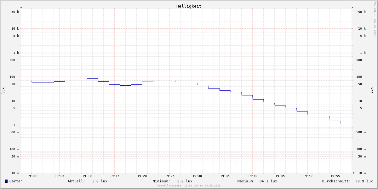Click the left vertical lux axis label

(3, 90)
